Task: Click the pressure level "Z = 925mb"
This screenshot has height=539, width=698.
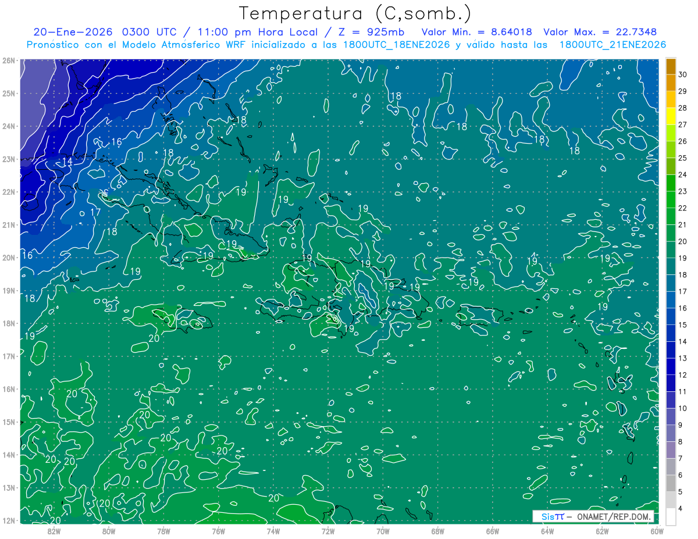Action: point(370,32)
